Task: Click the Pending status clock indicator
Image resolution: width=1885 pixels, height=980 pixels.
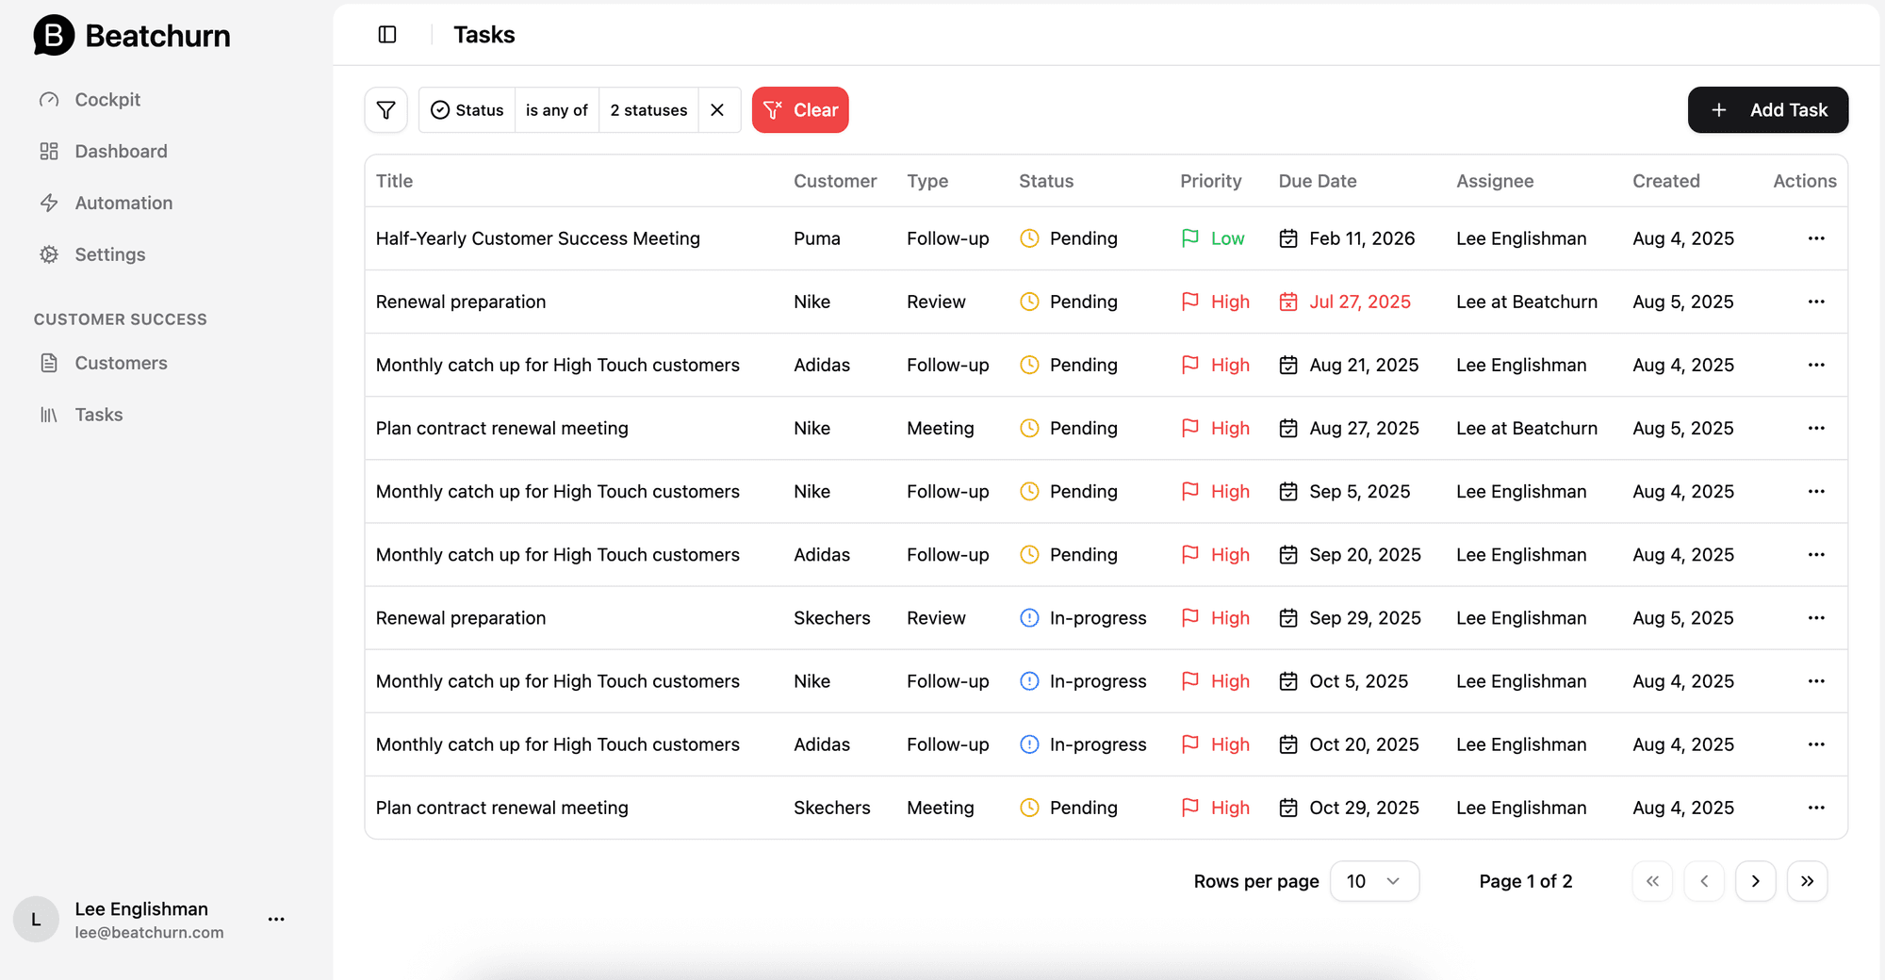Action: pos(1028,238)
